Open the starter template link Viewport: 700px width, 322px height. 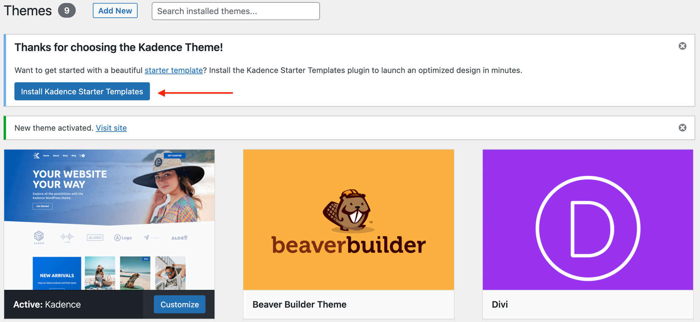click(174, 70)
